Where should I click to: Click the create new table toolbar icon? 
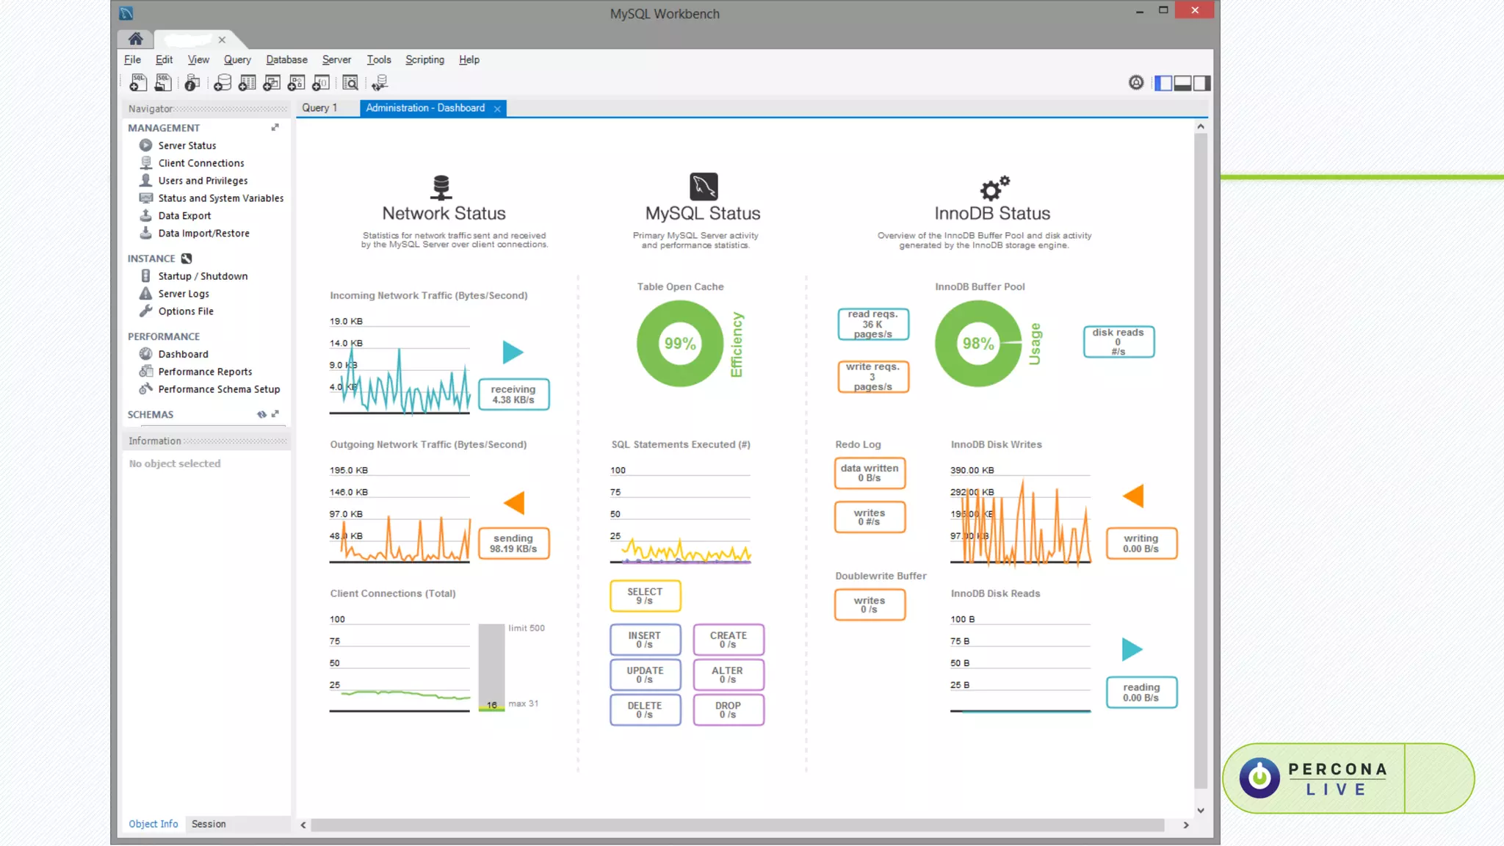click(x=247, y=83)
